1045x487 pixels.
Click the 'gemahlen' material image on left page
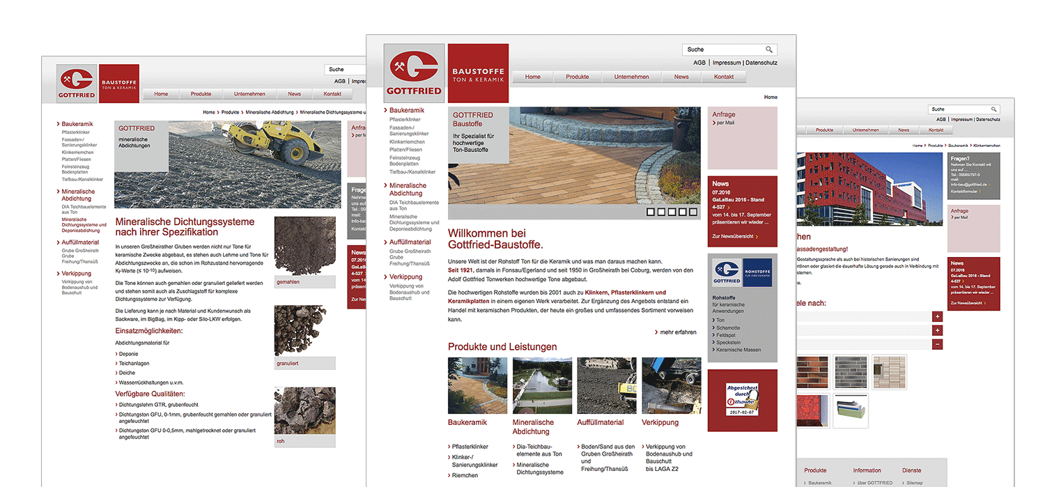point(304,247)
